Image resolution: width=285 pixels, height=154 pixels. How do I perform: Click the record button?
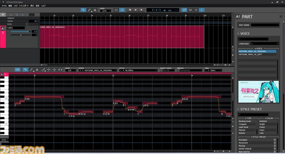[x=141, y=10]
